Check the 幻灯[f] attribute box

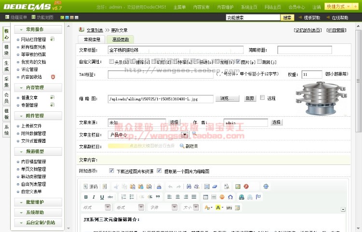coord(153,61)
